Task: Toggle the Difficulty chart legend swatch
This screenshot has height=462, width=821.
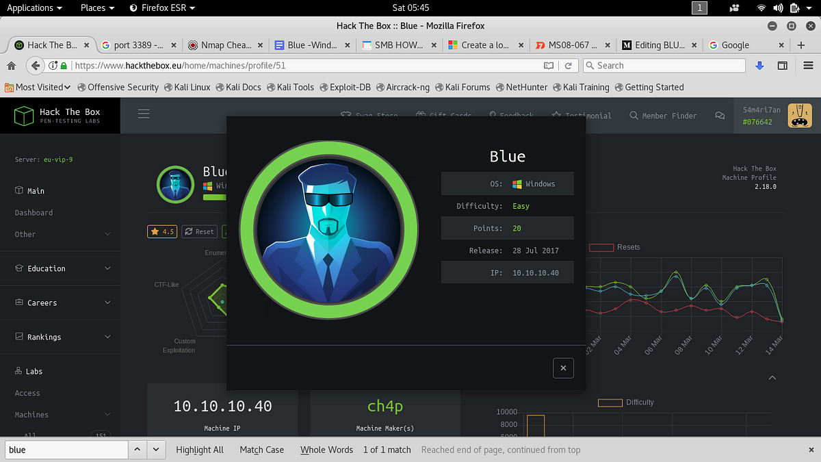Action: [610, 402]
